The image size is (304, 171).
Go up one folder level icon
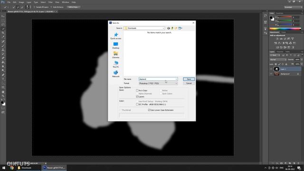pyautogui.click(x=172, y=28)
